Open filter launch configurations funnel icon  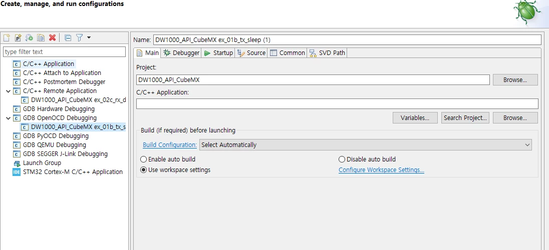80,37
